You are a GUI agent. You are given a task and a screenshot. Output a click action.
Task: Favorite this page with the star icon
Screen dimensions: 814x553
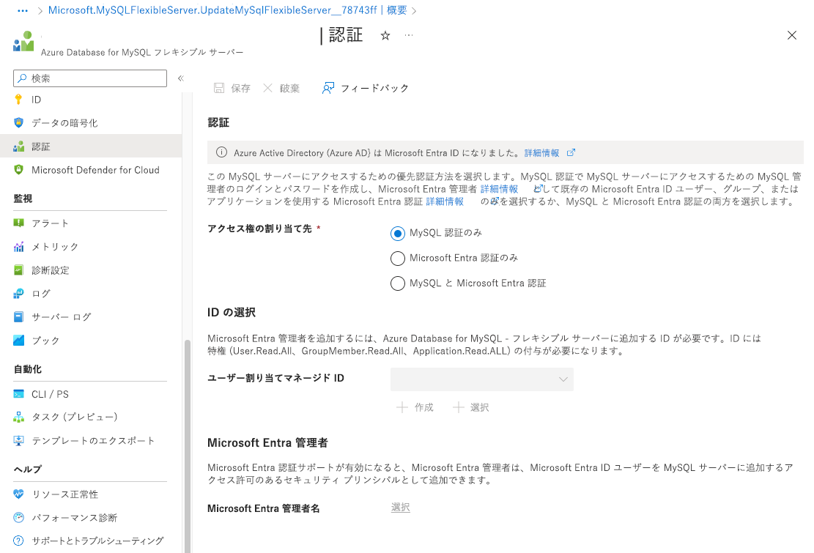(x=385, y=36)
